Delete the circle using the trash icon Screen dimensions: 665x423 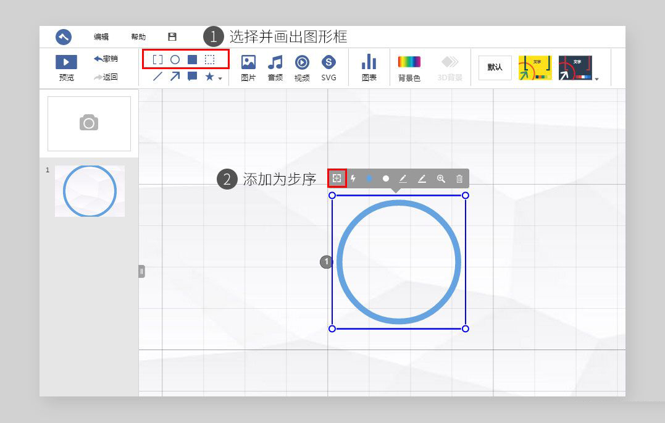[459, 178]
